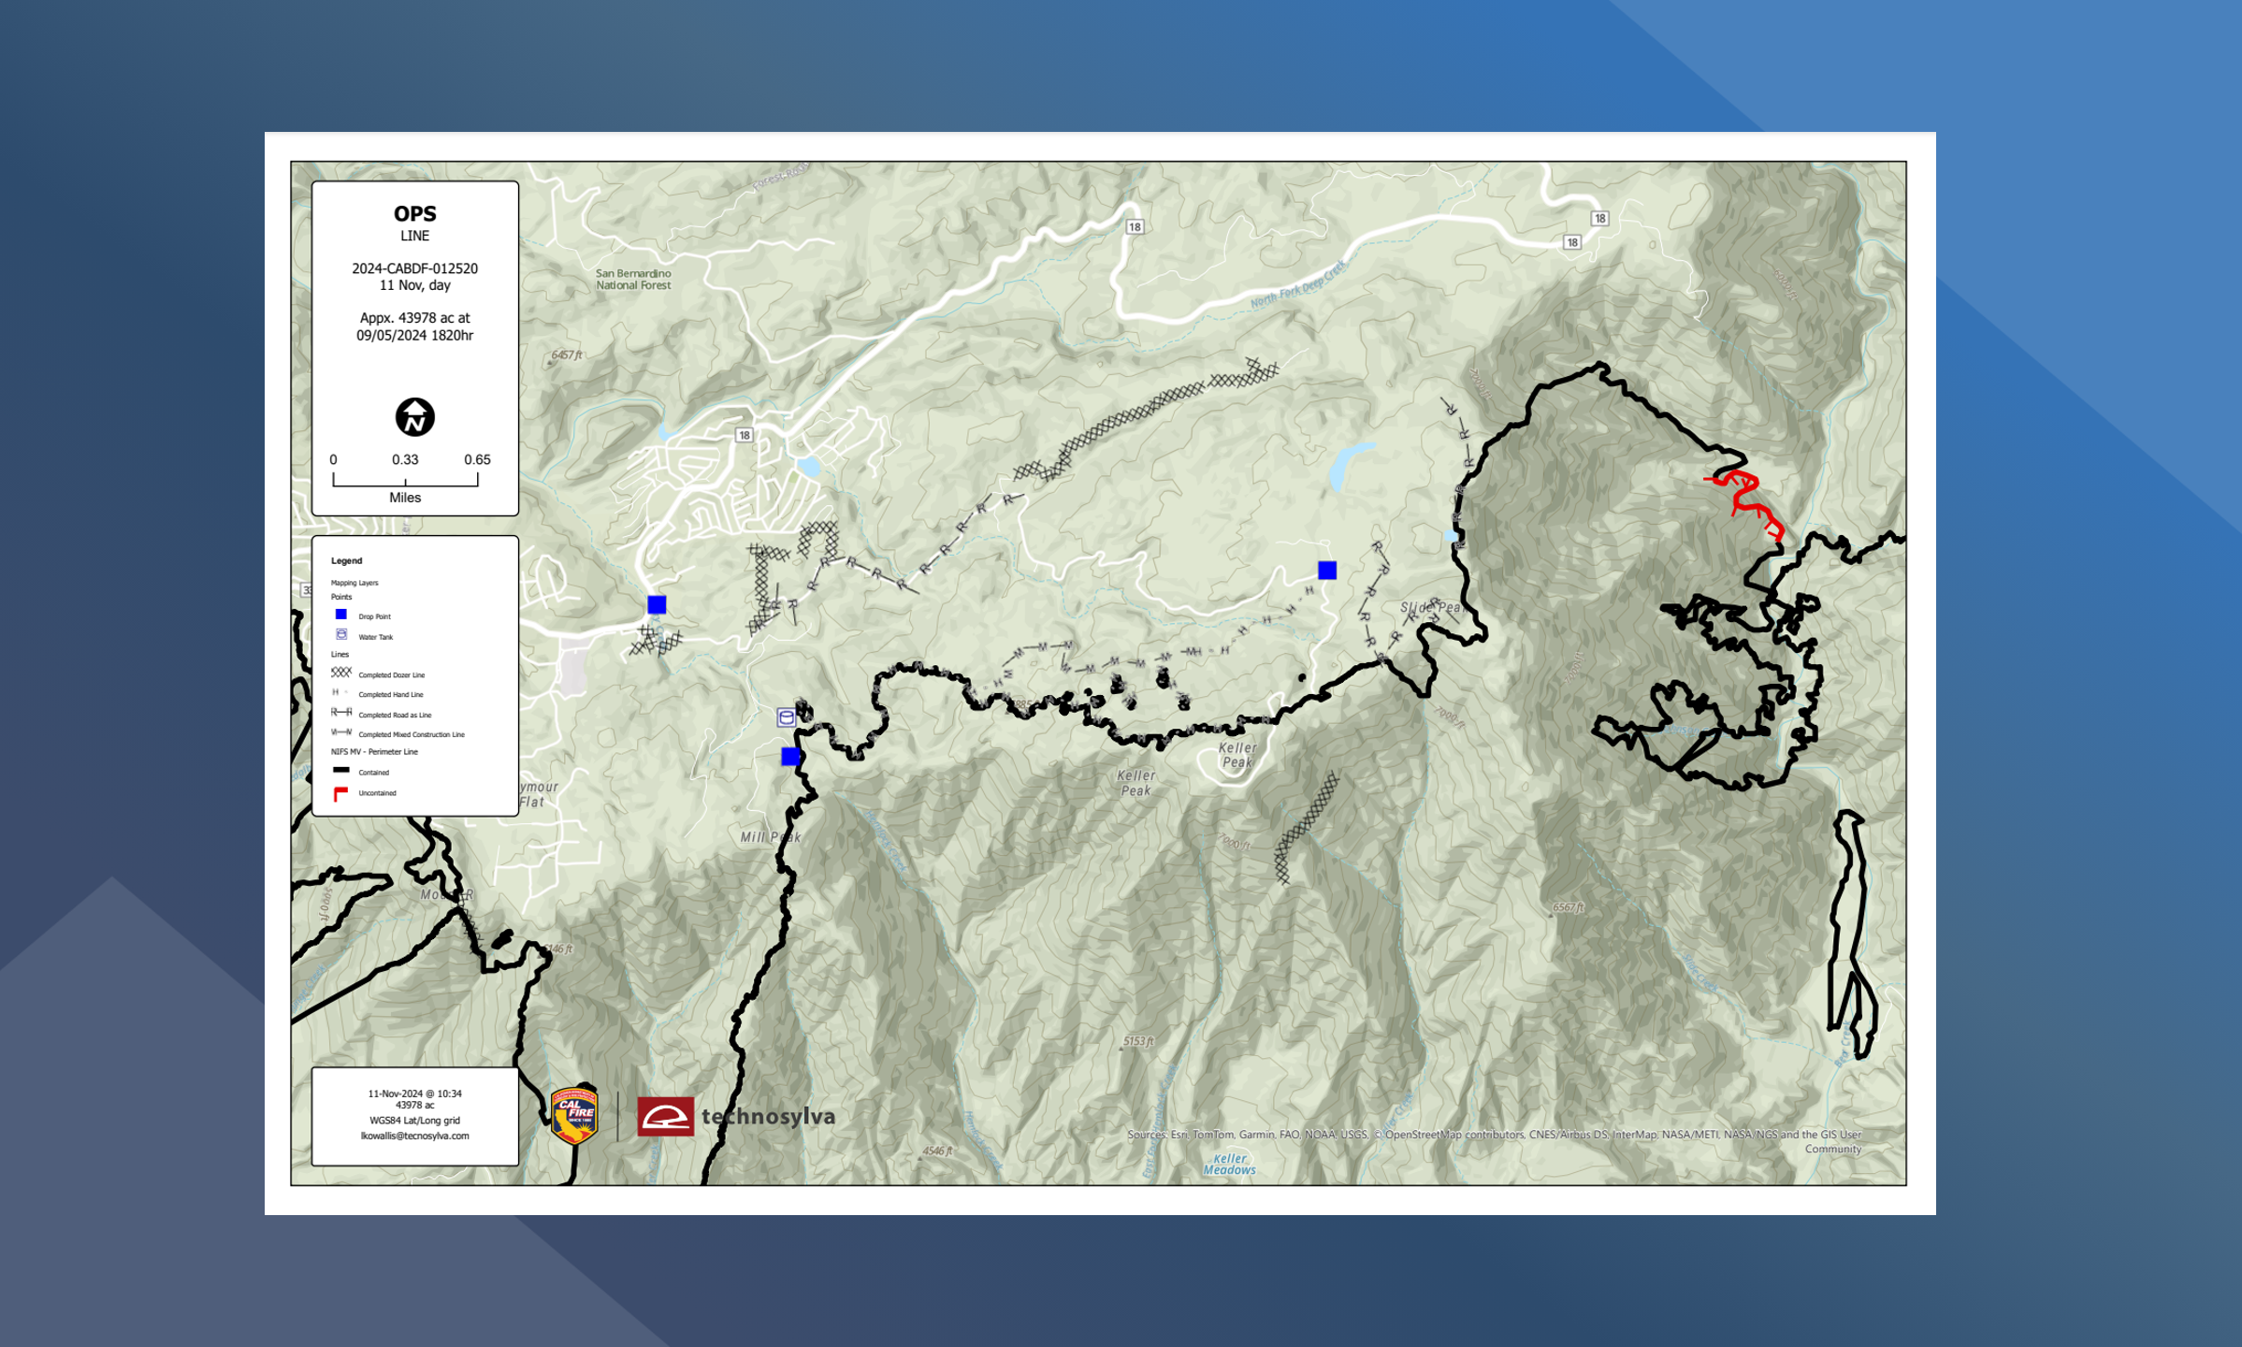Click the Completed Dozer Line legend symbol
Image resolution: width=2242 pixels, height=1347 pixels.
[341, 673]
